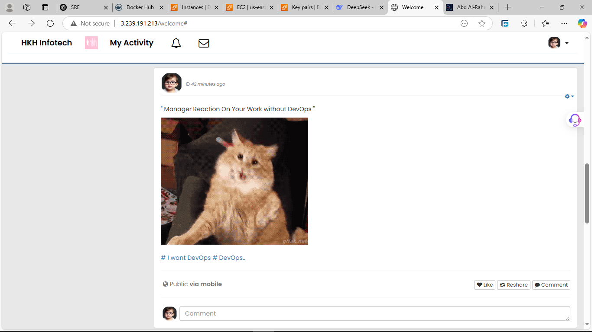Click the address bar URL
Image resolution: width=592 pixels, height=332 pixels.
tap(154, 23)
